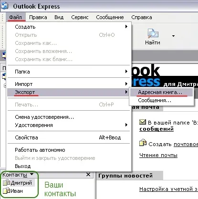Open the Правка menu
The image size is (198, 199).
tap(38, 17)
